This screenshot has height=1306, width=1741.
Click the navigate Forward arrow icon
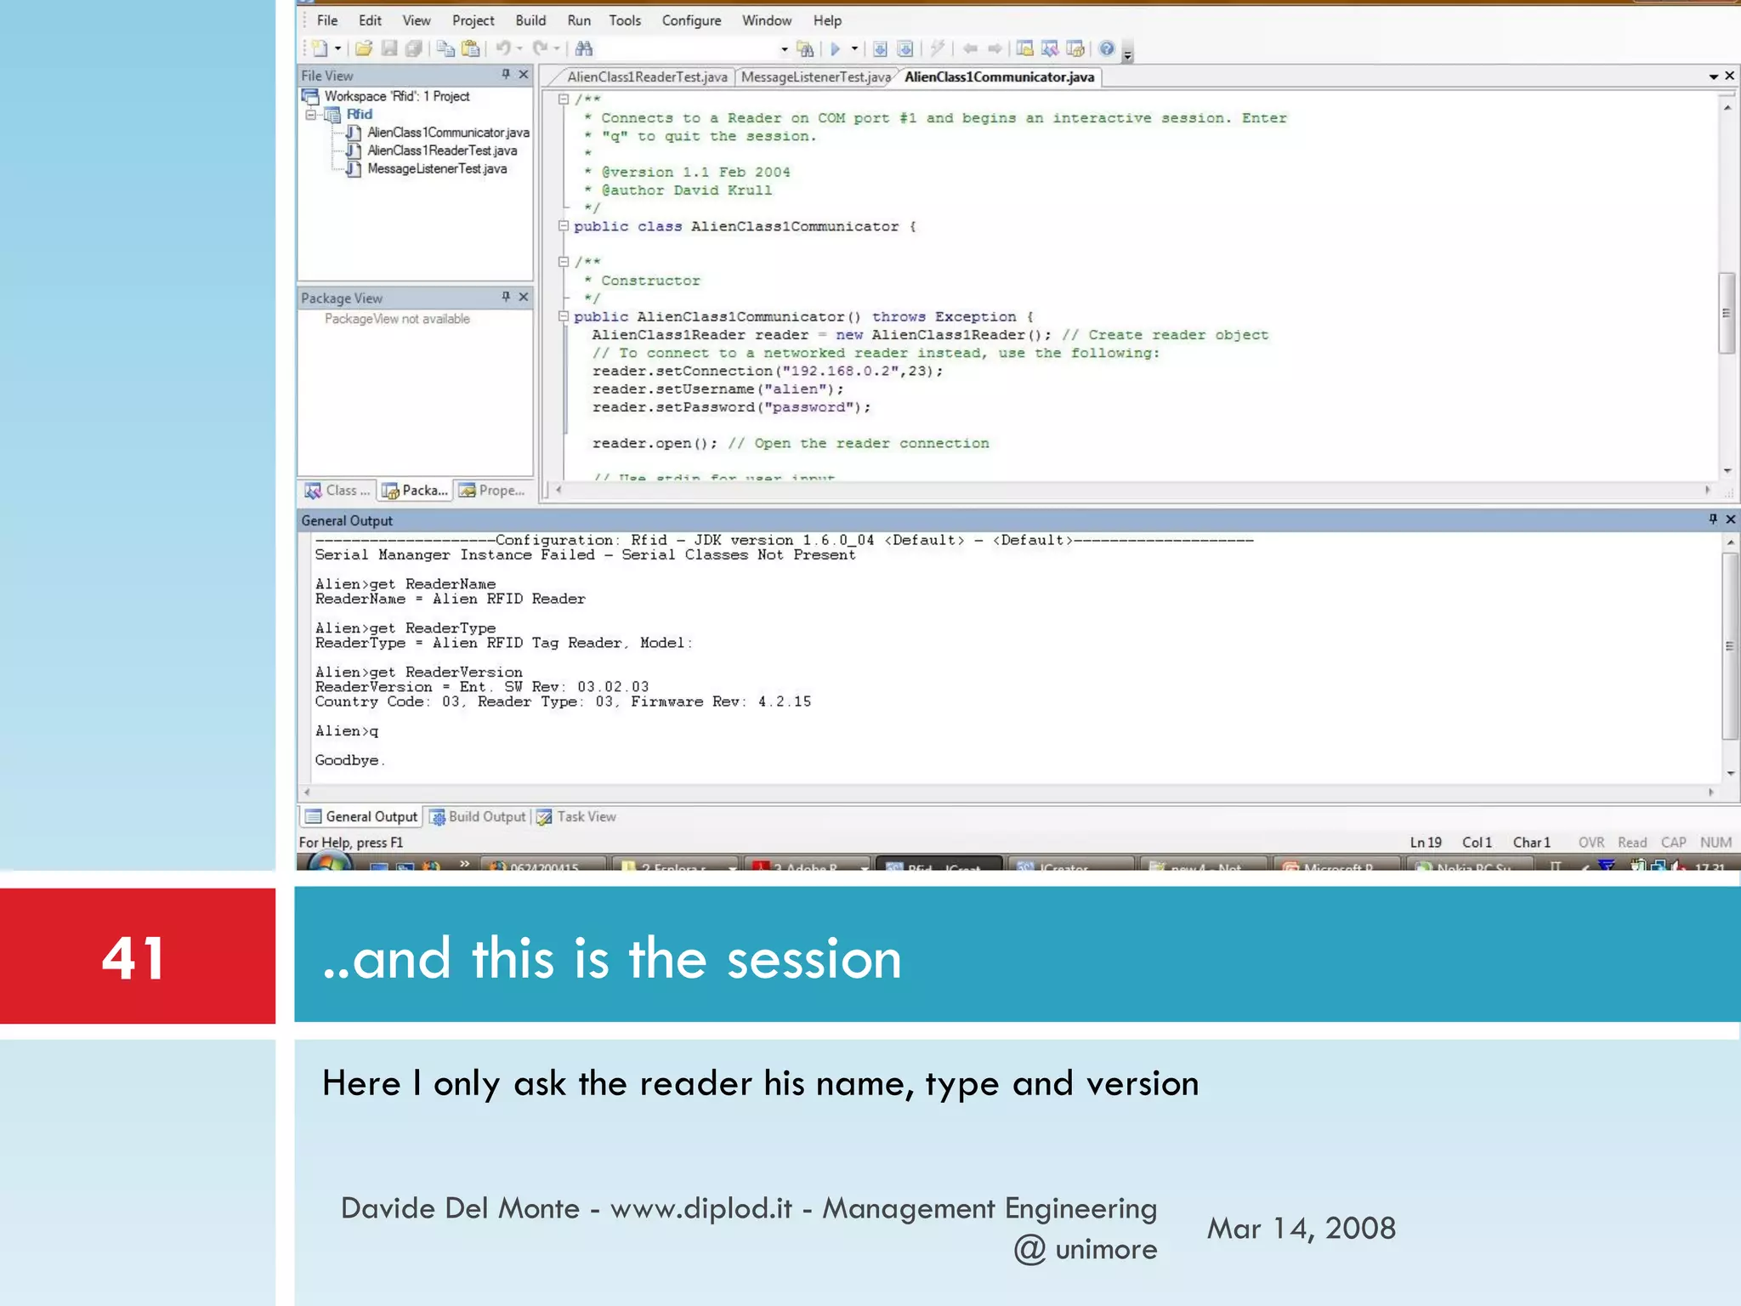click(995, 48)
